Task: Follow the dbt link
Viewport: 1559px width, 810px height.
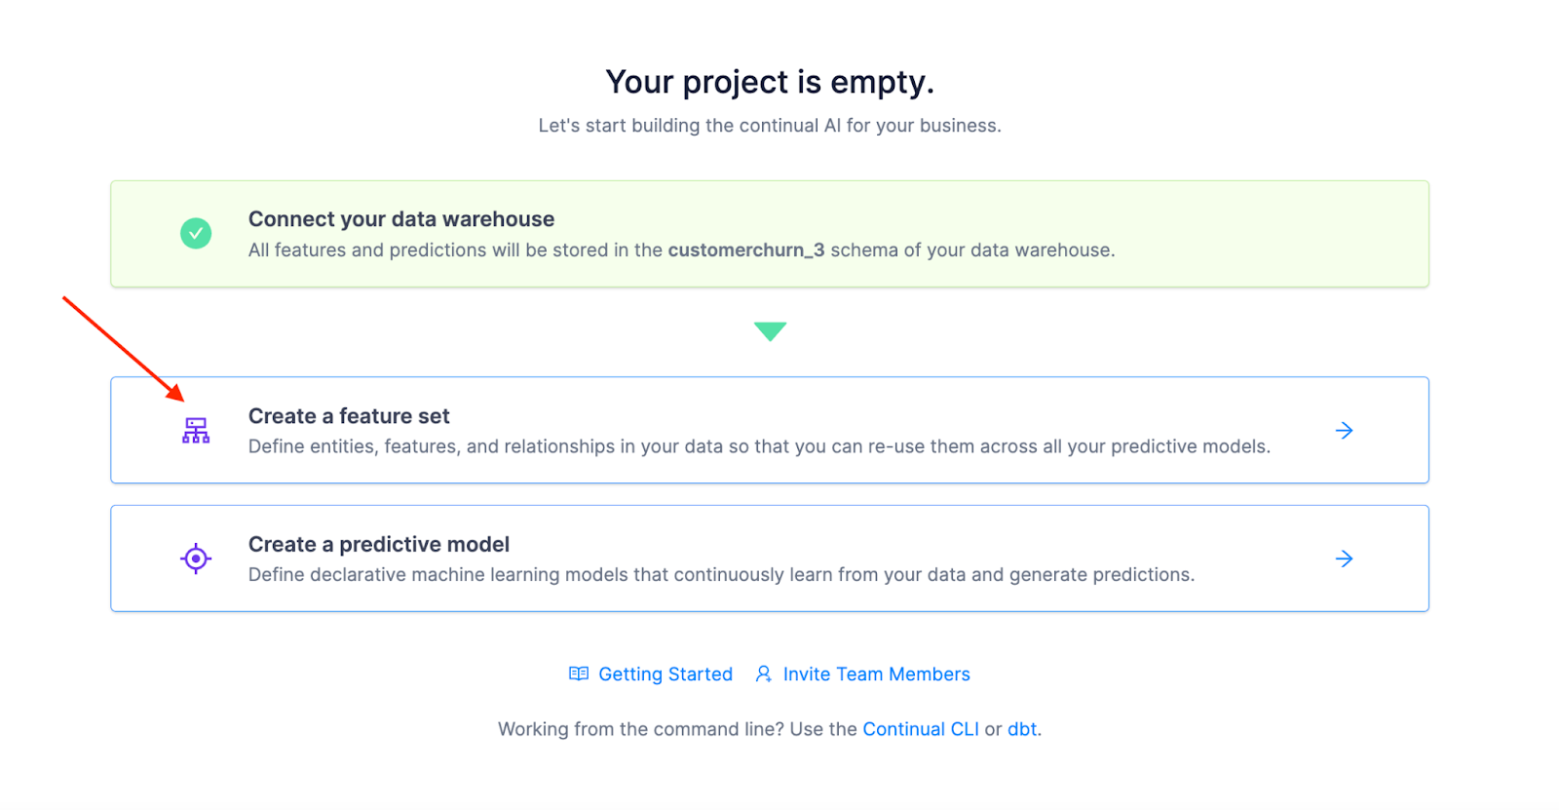Action: [1021, 729]
